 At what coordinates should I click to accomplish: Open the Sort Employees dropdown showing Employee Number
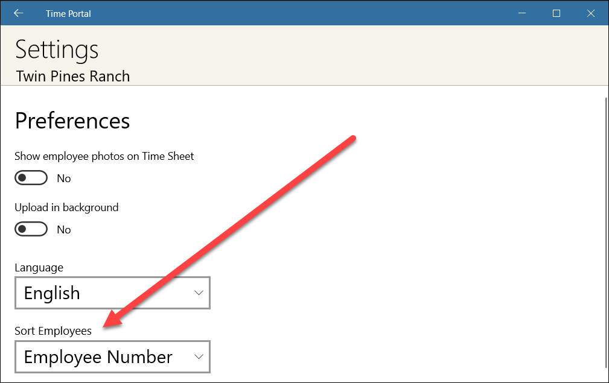(x=113, y=357)
